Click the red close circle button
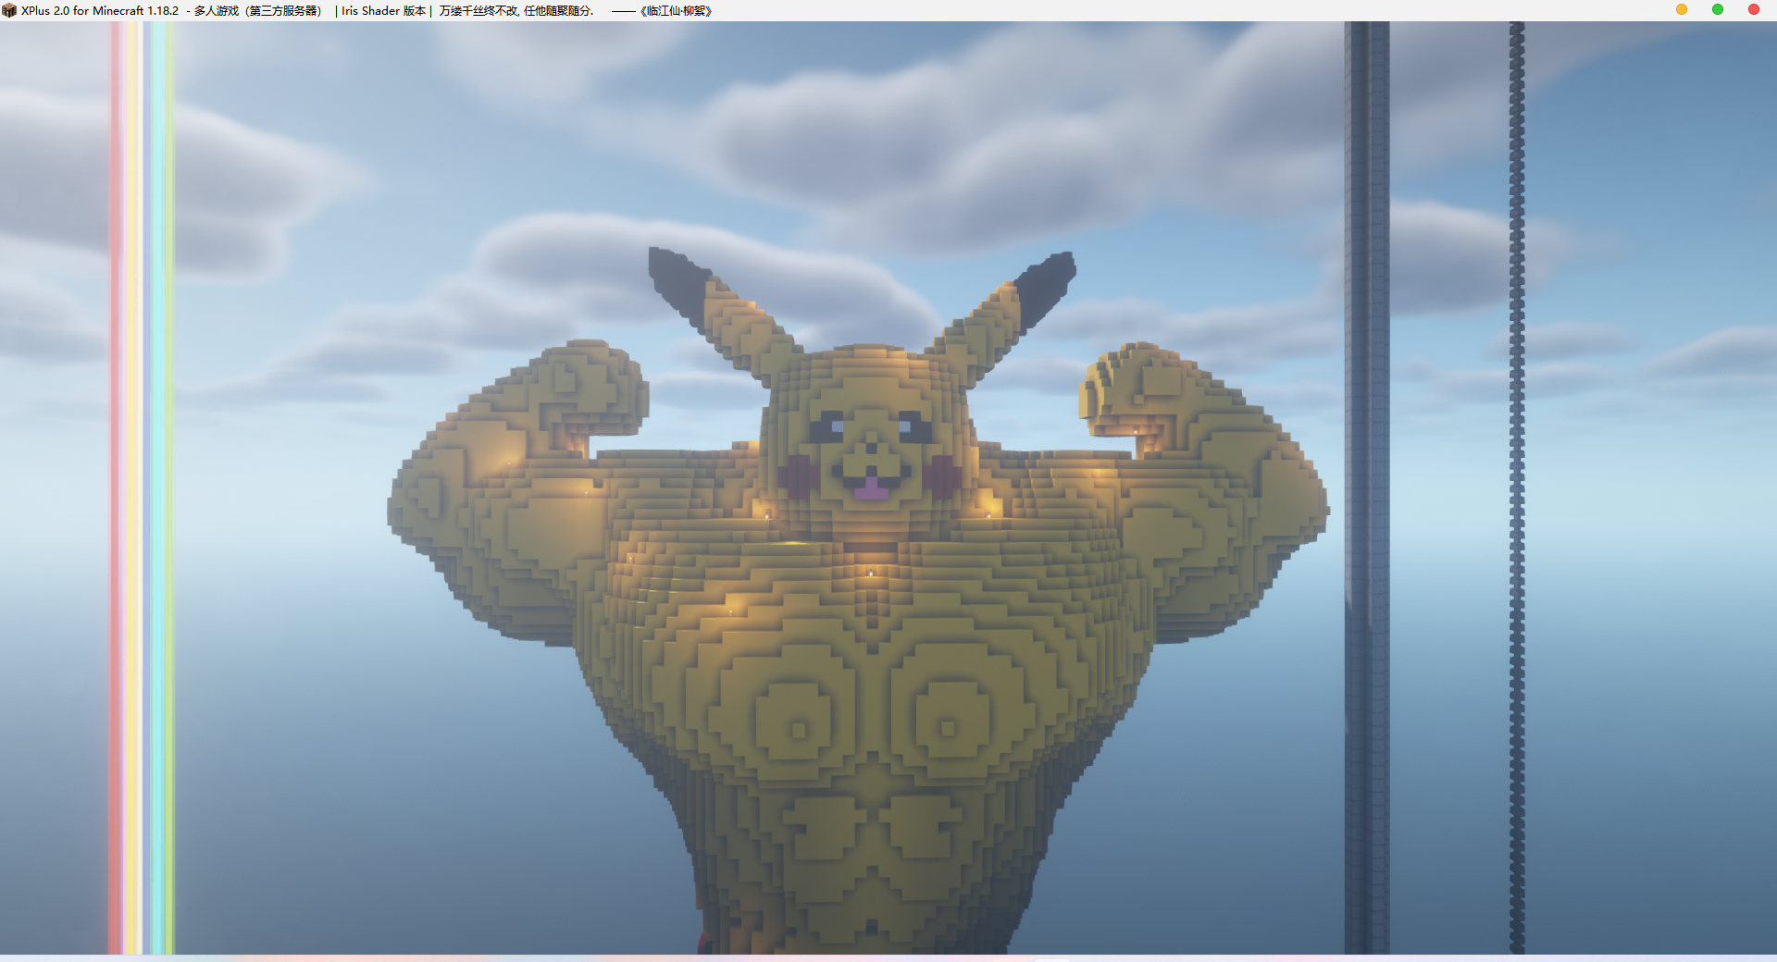This screenshot has height=962, width=1777. tap(1754, 9)
